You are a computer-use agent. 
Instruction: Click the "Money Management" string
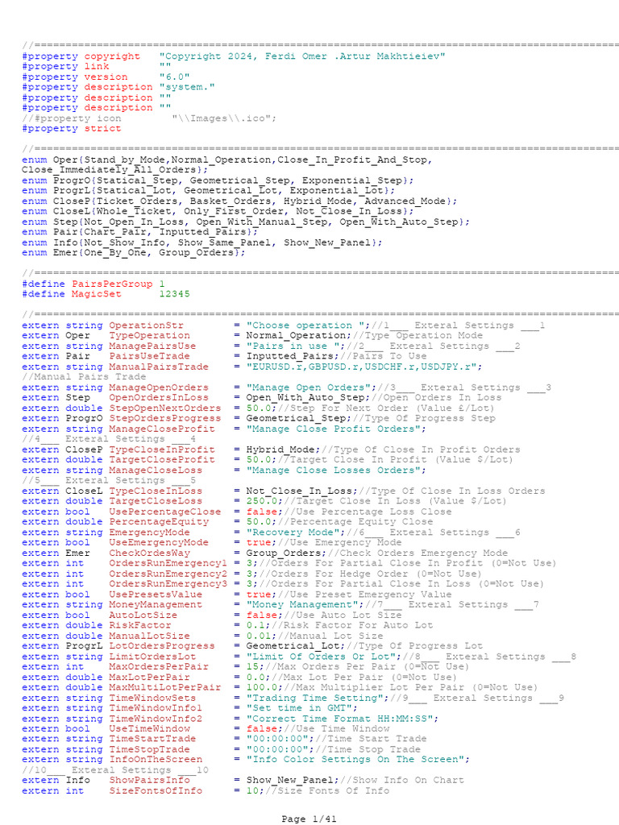pyautogui.click(x=302, y=604)
